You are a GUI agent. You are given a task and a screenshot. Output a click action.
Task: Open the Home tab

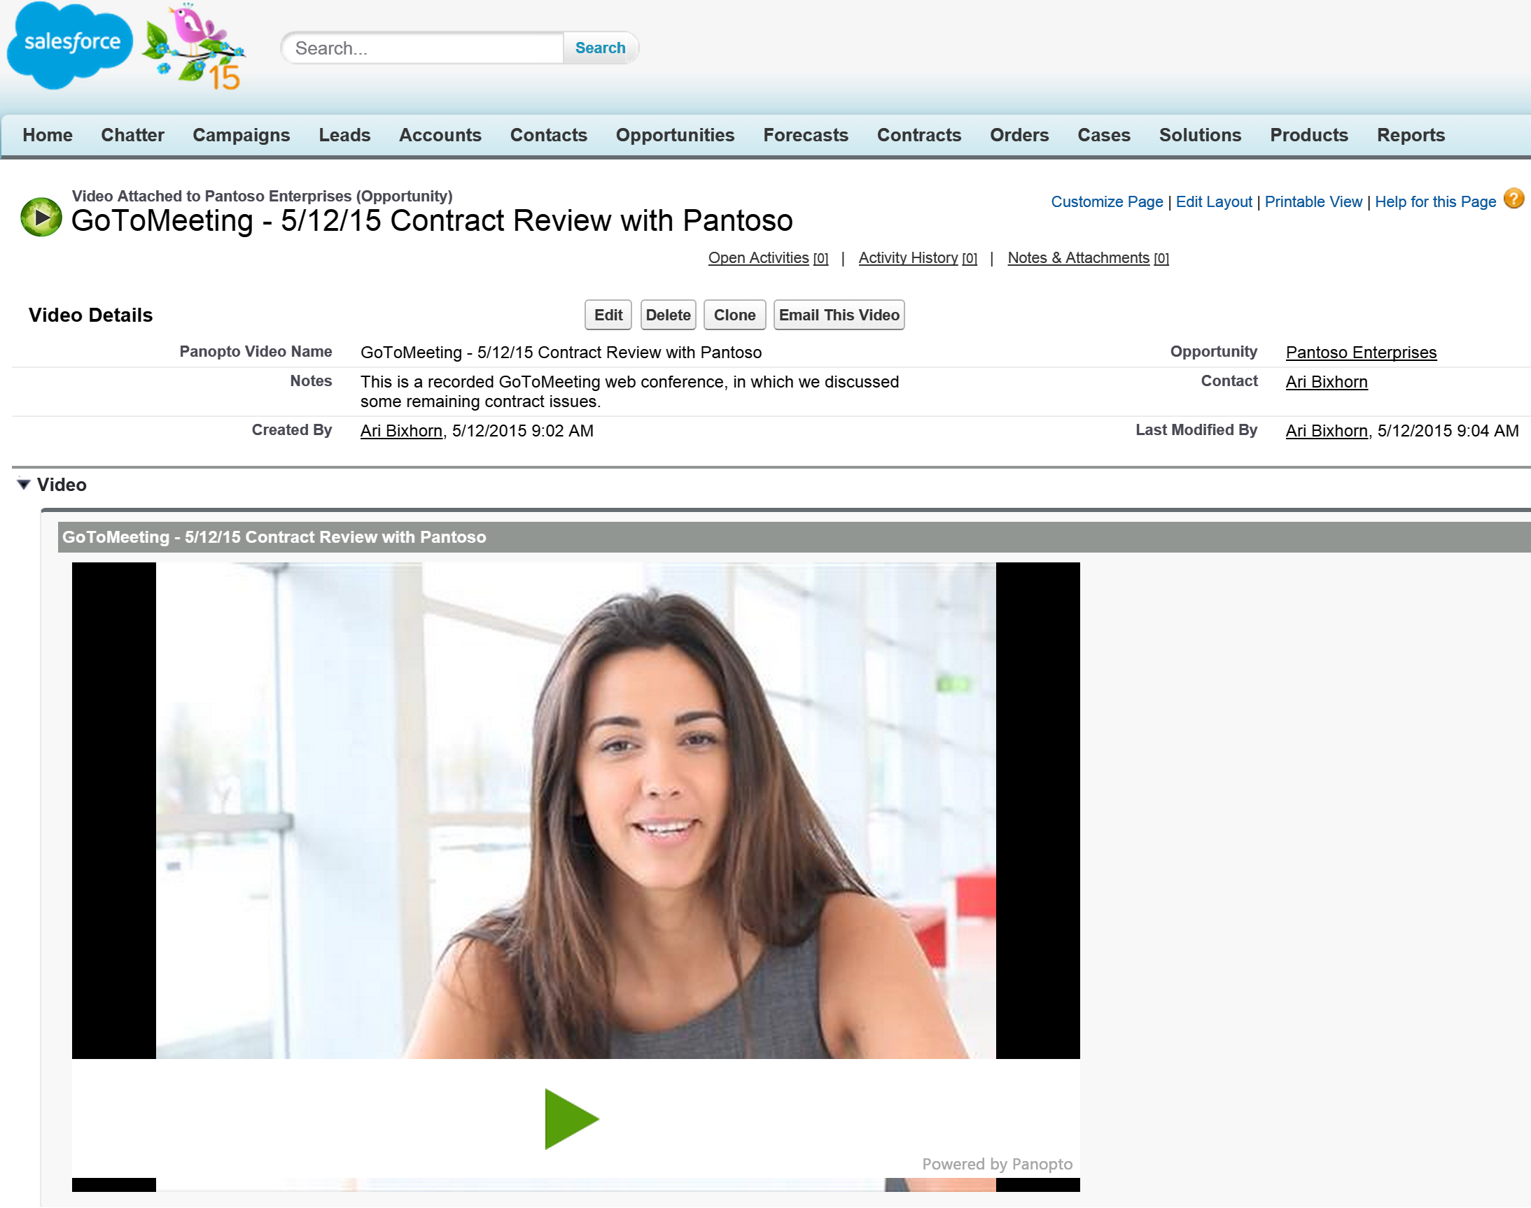pos(48,135)
